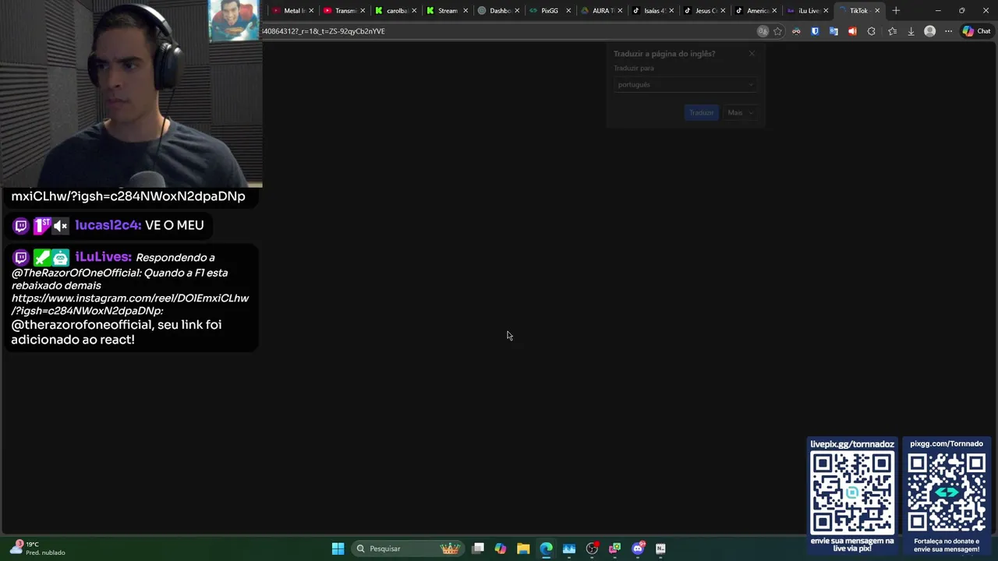The height and width of the screenshot is (561, 998).
Task: Open the Notion app from the taskbar
Action: pyautogui.click(x=660, y=549)
